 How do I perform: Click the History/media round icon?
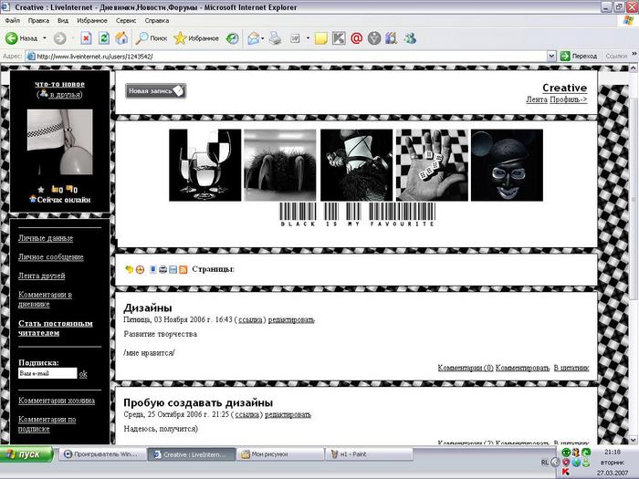(x=232, y=38)
